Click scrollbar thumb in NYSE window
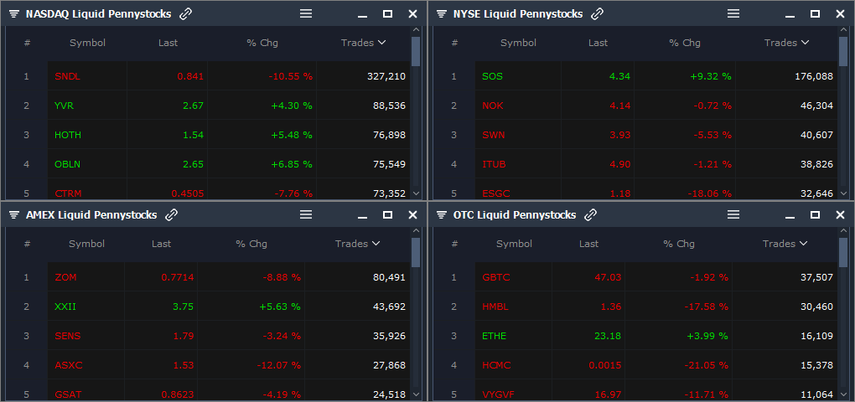Viewport: 855px width, 402px height. tap(843, 51)
